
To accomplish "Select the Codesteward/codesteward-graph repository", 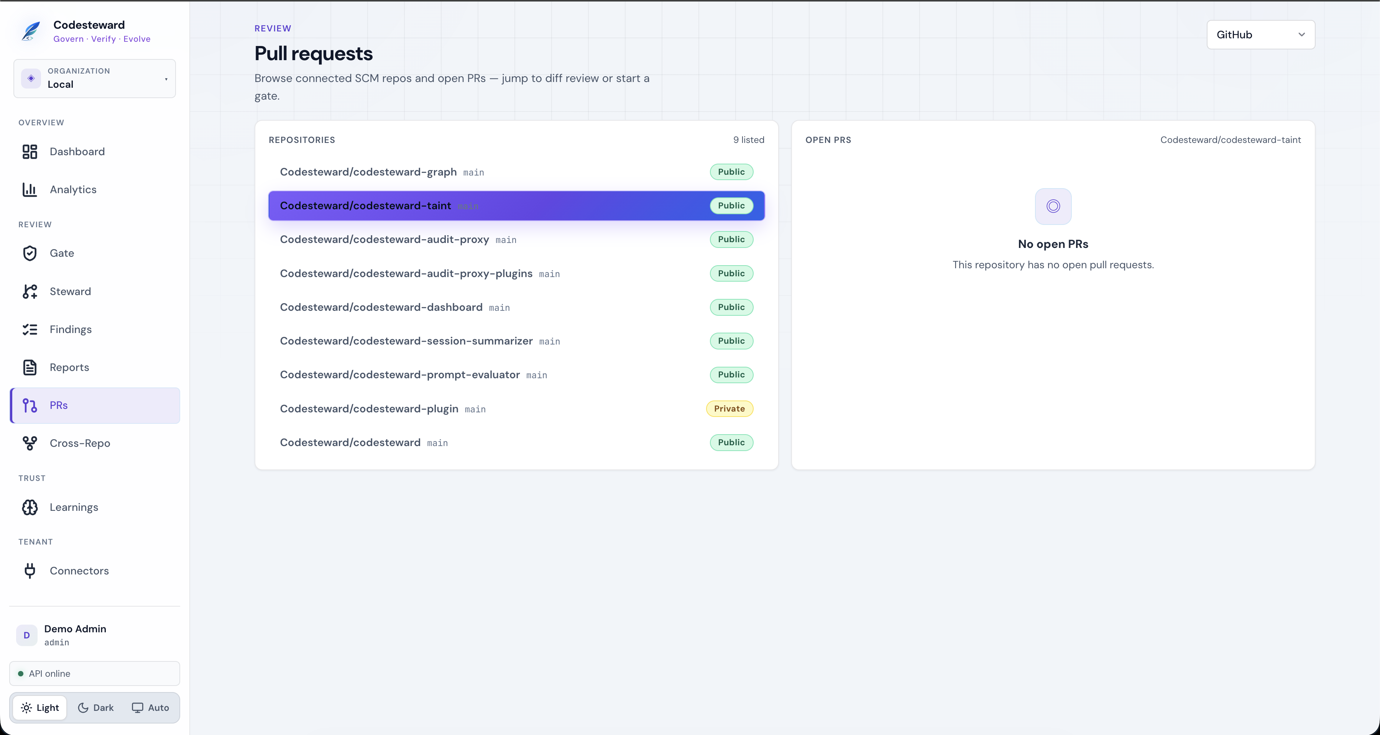I will (516, 172).
